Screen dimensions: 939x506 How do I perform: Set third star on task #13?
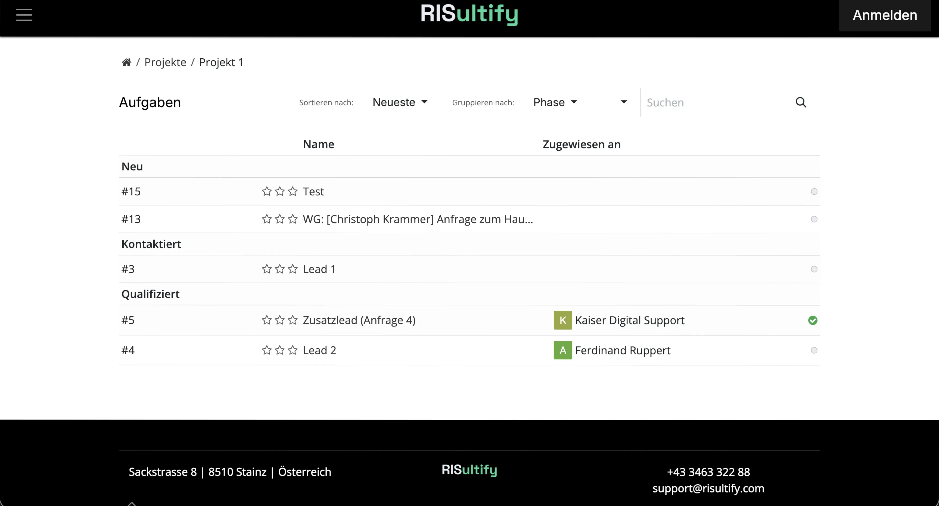coord(293,219)
